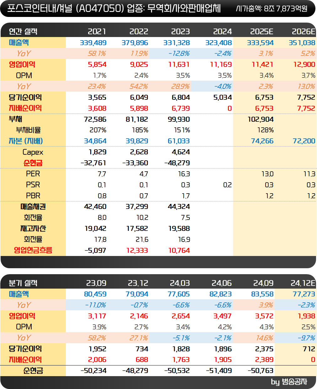Click 영업현금흐름 value -5,097
This screenshot has height=389, width=317.
(x=95, y=251)
